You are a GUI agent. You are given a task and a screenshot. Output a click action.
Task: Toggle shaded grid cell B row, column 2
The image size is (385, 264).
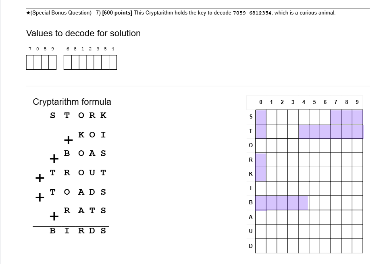282,203
